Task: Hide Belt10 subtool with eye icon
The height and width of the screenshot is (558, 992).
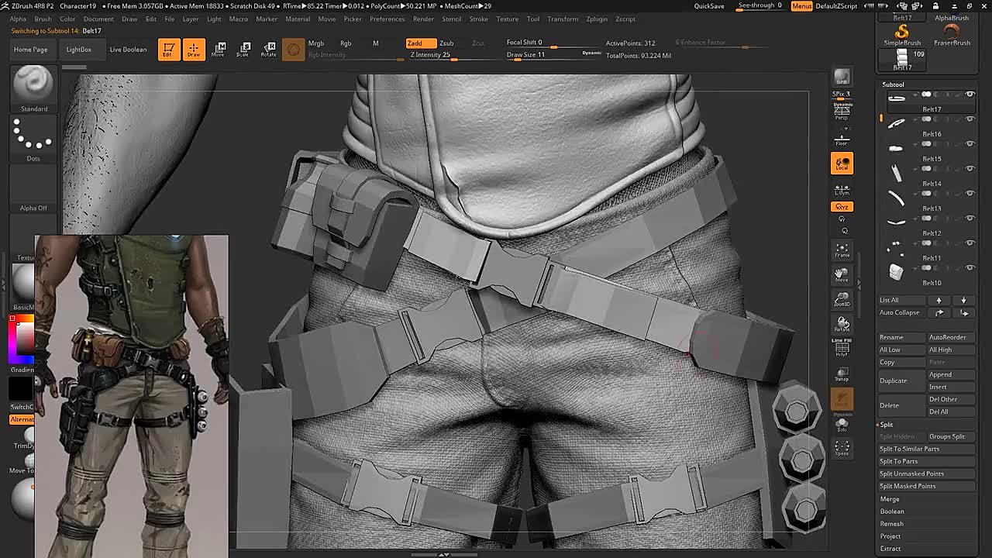Action: (x=970, y=268)
